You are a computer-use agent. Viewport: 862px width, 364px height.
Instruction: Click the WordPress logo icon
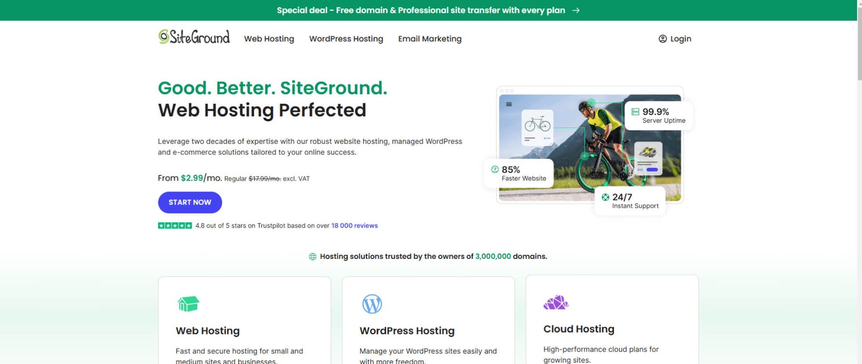tap(372, 304)
